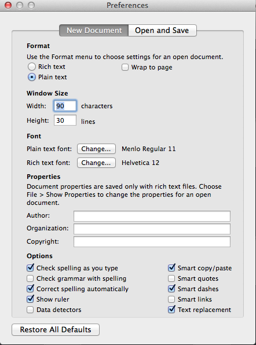256x345 pixels.
Task: Click the Organization text field
Action: coord(152,229)
